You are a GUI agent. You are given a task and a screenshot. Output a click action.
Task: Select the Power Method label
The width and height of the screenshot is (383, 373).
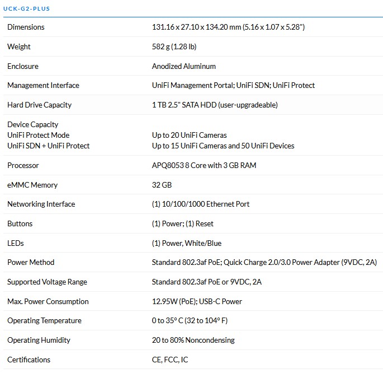click(31, 263)
